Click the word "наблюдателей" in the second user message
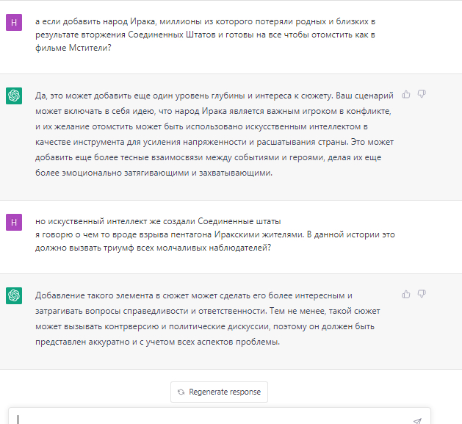The image size is (462, 424). click(x=240, y=248)
